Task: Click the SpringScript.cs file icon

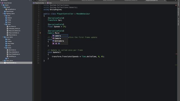Action: pos(6,9)
